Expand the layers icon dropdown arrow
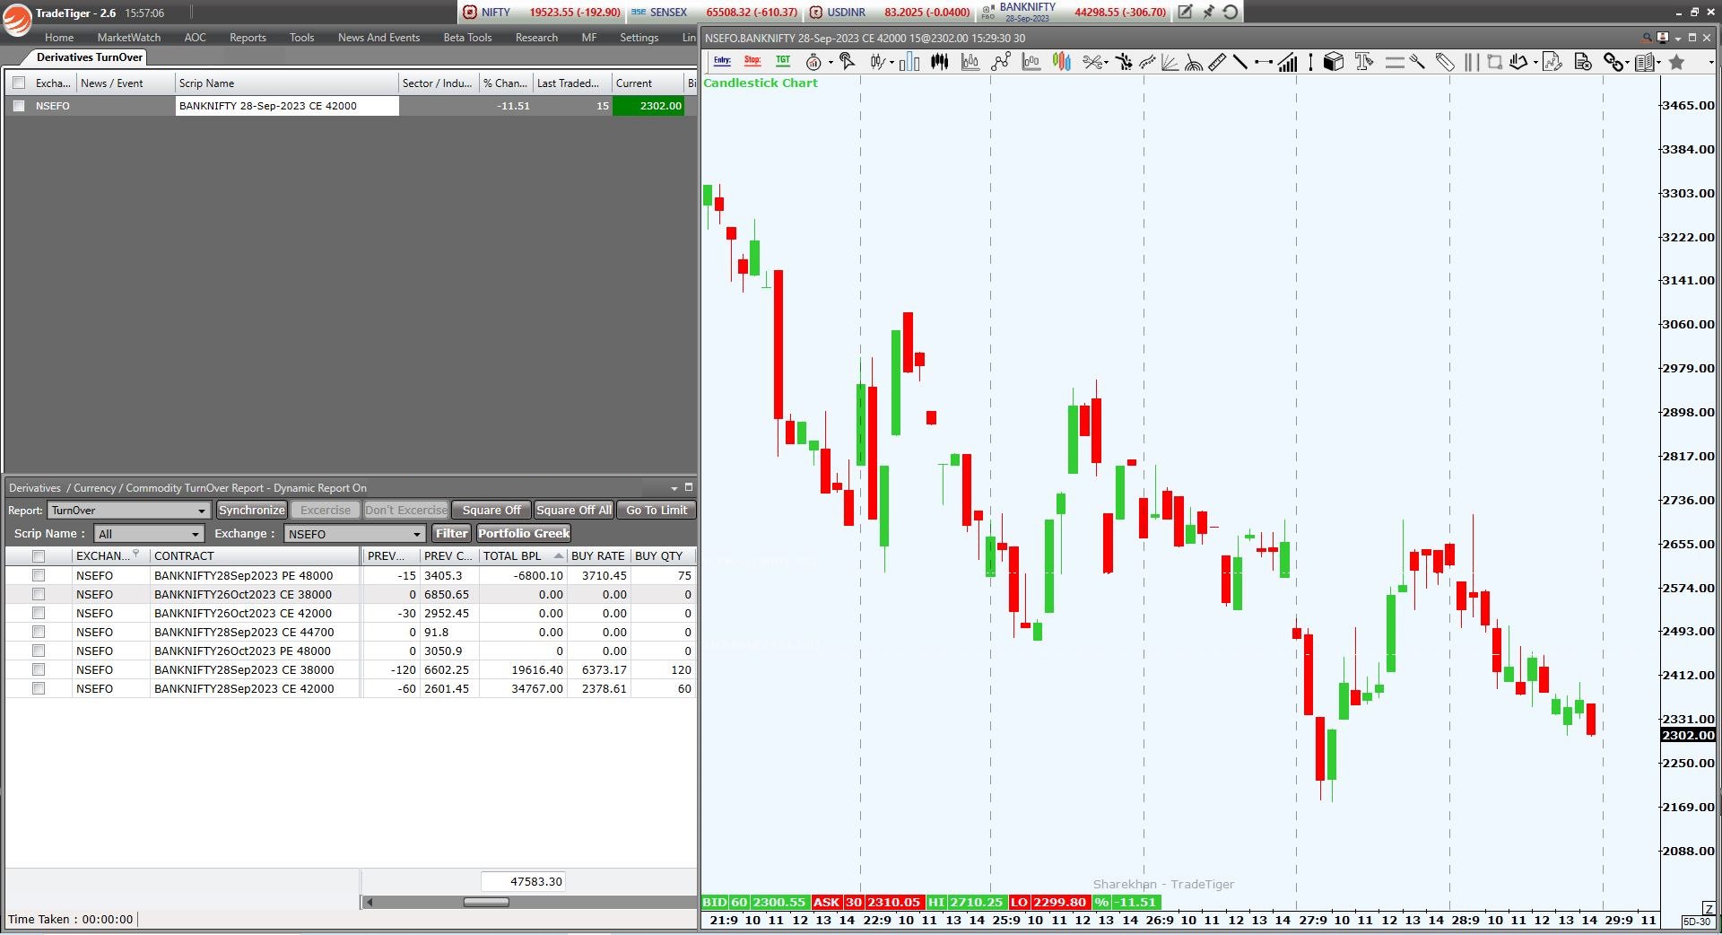1722x935 pixels. [1536, 63]
